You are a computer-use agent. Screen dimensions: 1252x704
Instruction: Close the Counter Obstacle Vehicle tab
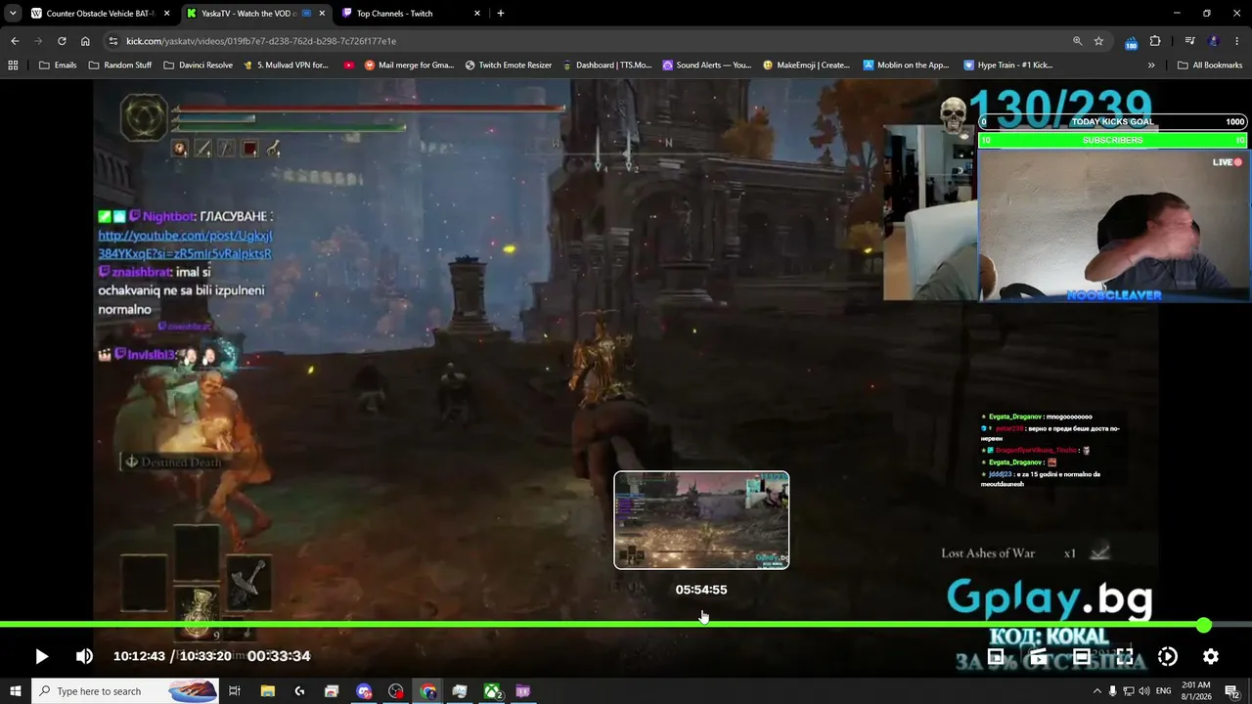[x=167, y=14]
